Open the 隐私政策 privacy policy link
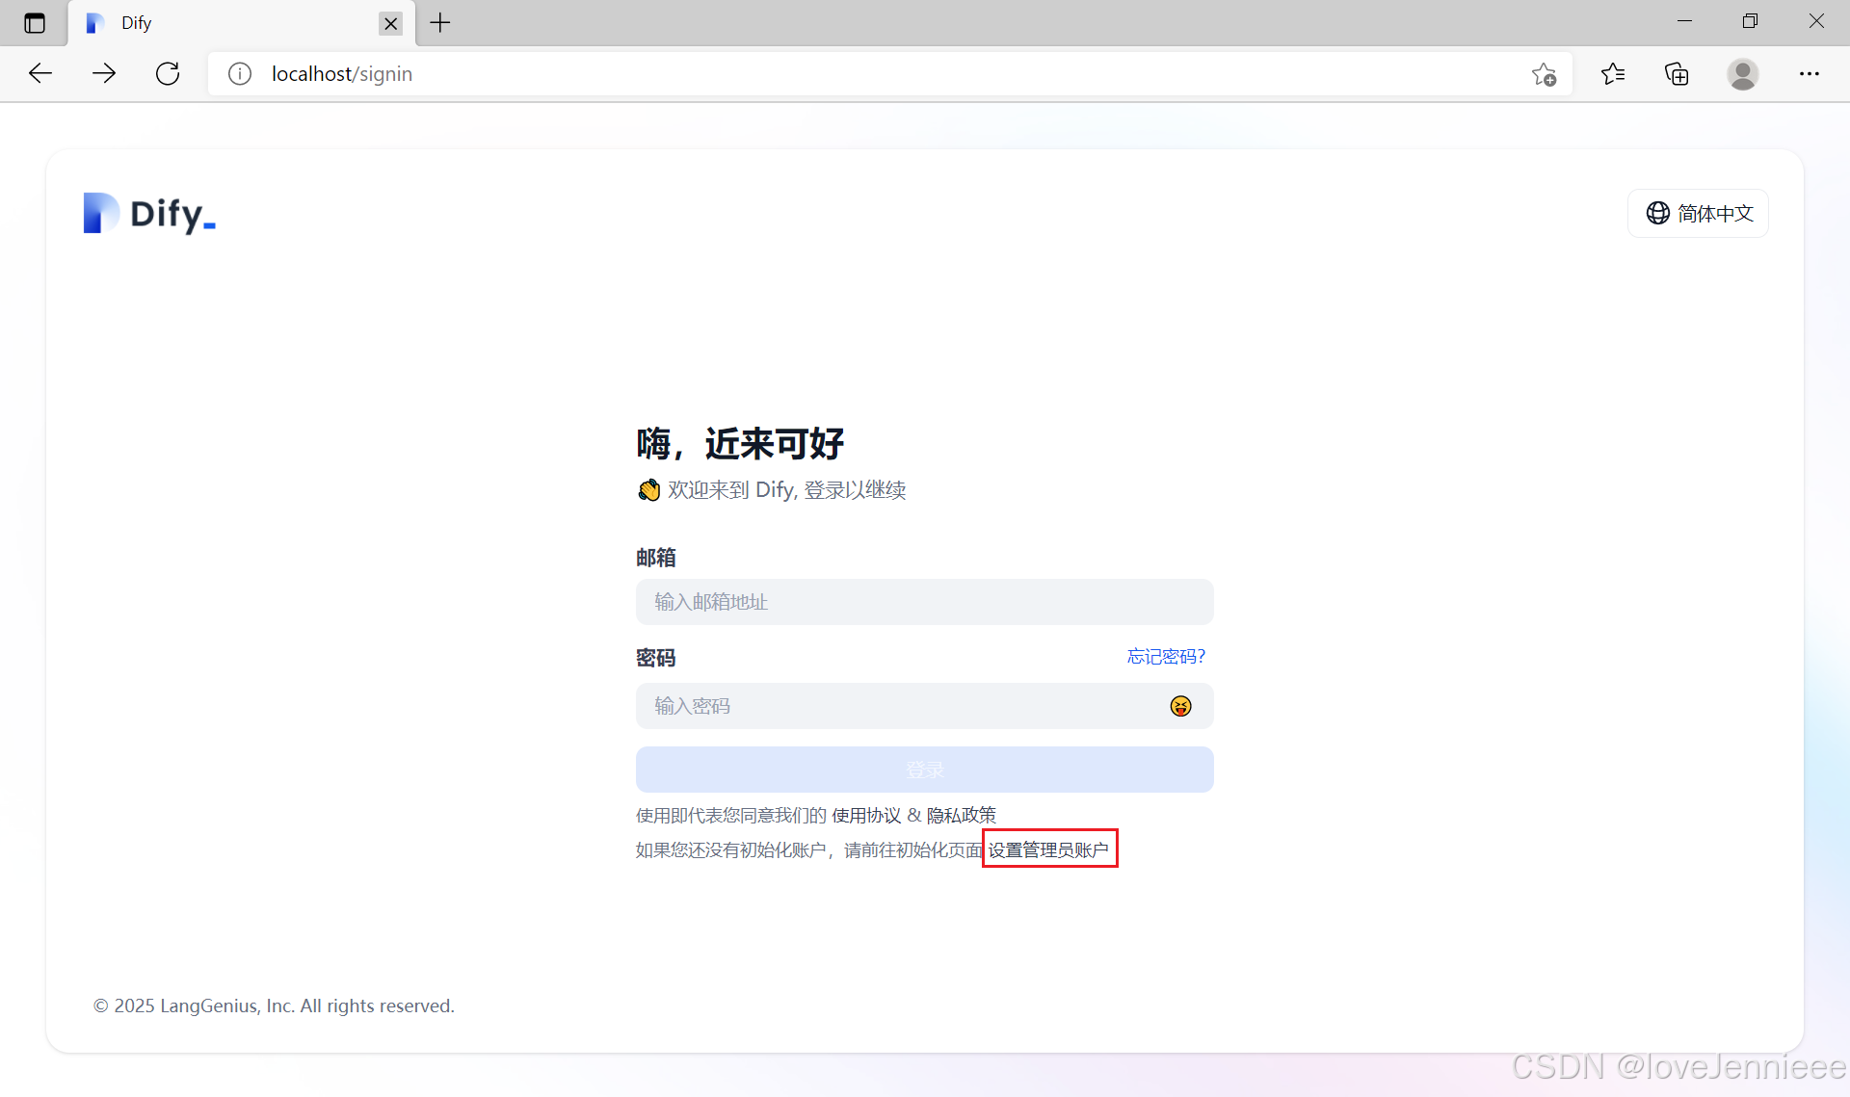The height and width of the screenshot is (1097, 1850). pyautogui.click(x=961, y=815)
